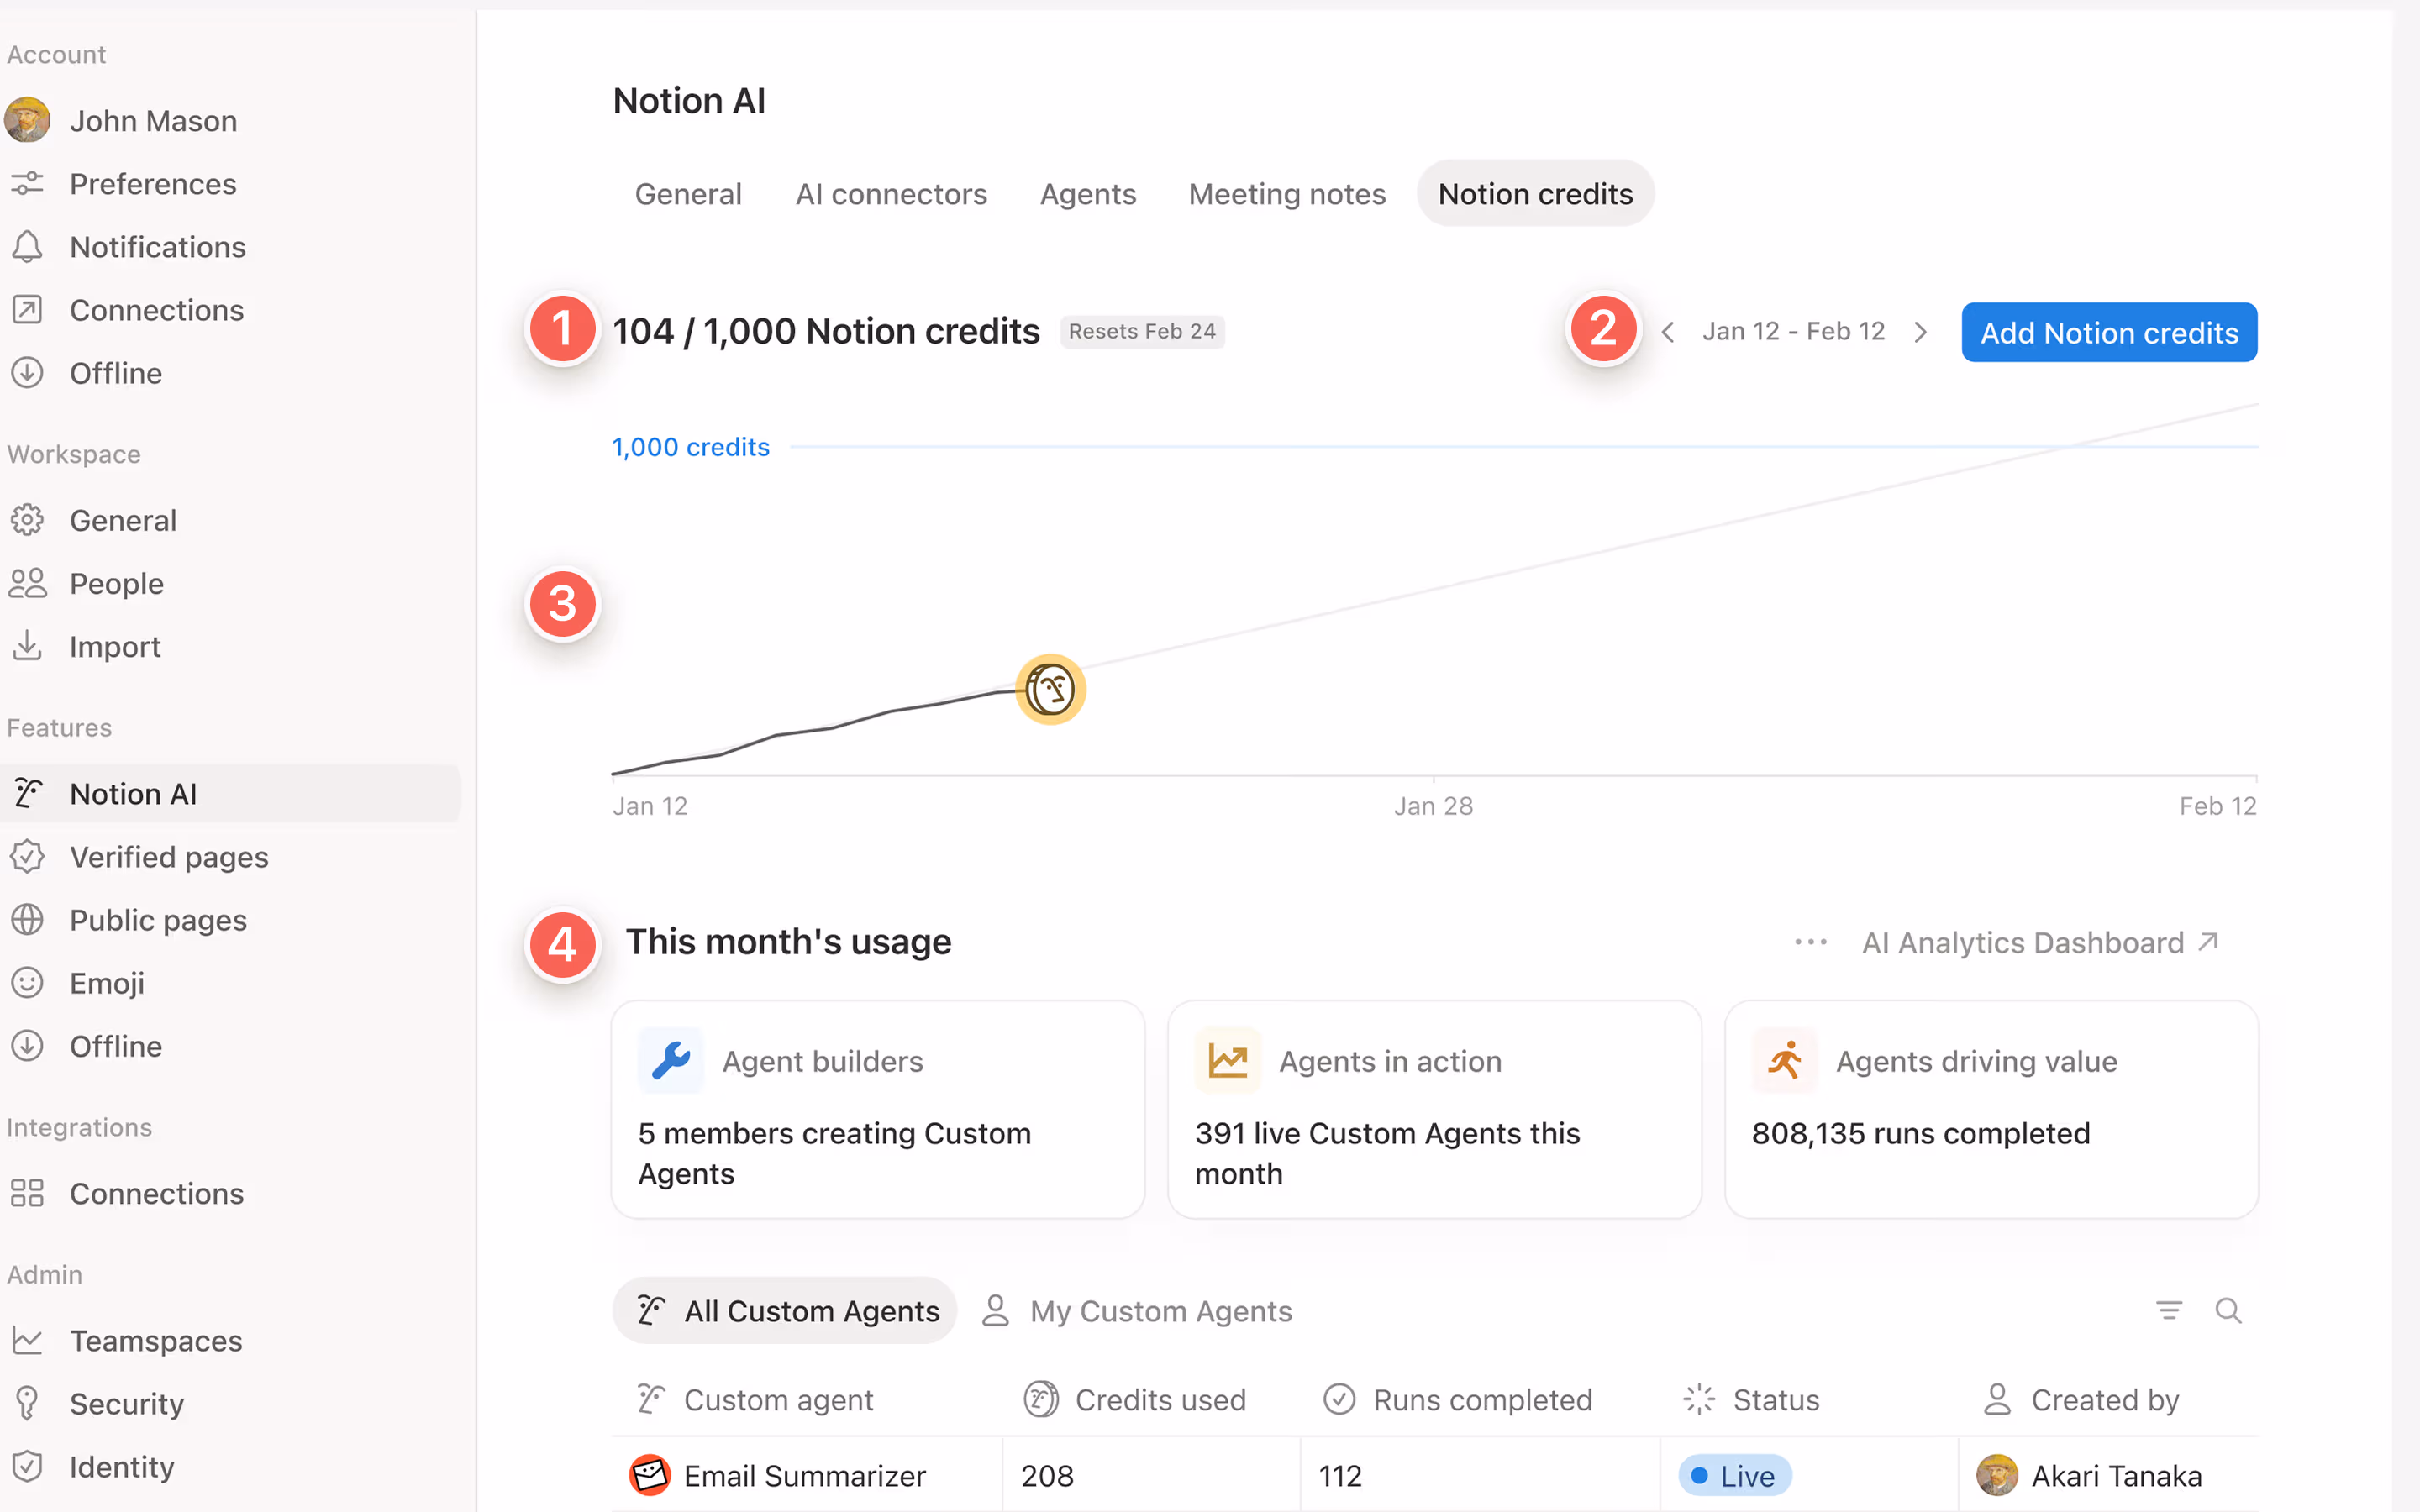Advance the date range with the right chevron
This screenshot has height=1512, width=2420.
1920,331
